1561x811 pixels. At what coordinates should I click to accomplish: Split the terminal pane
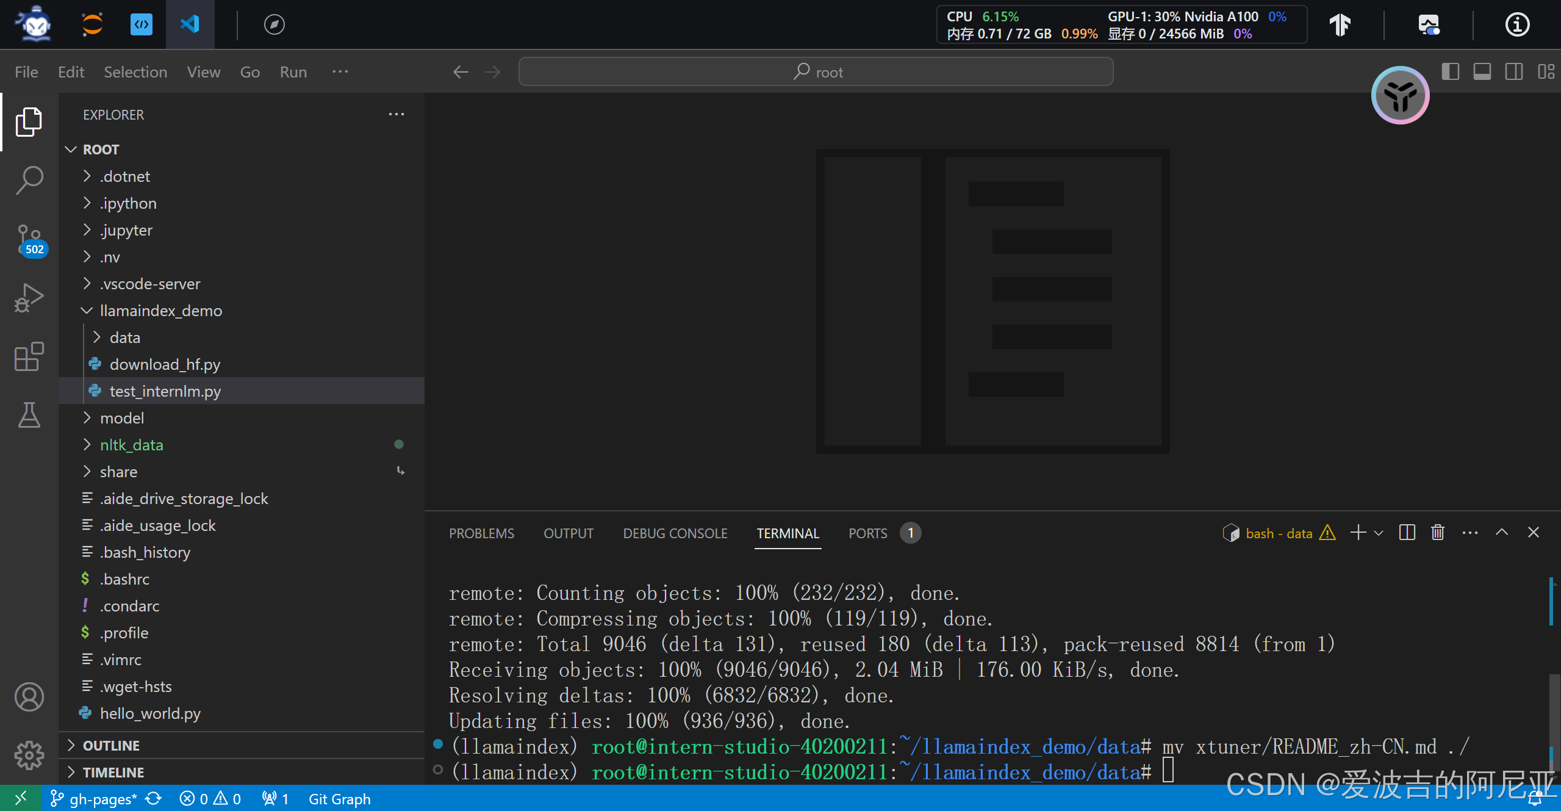tap(1407, 533)
